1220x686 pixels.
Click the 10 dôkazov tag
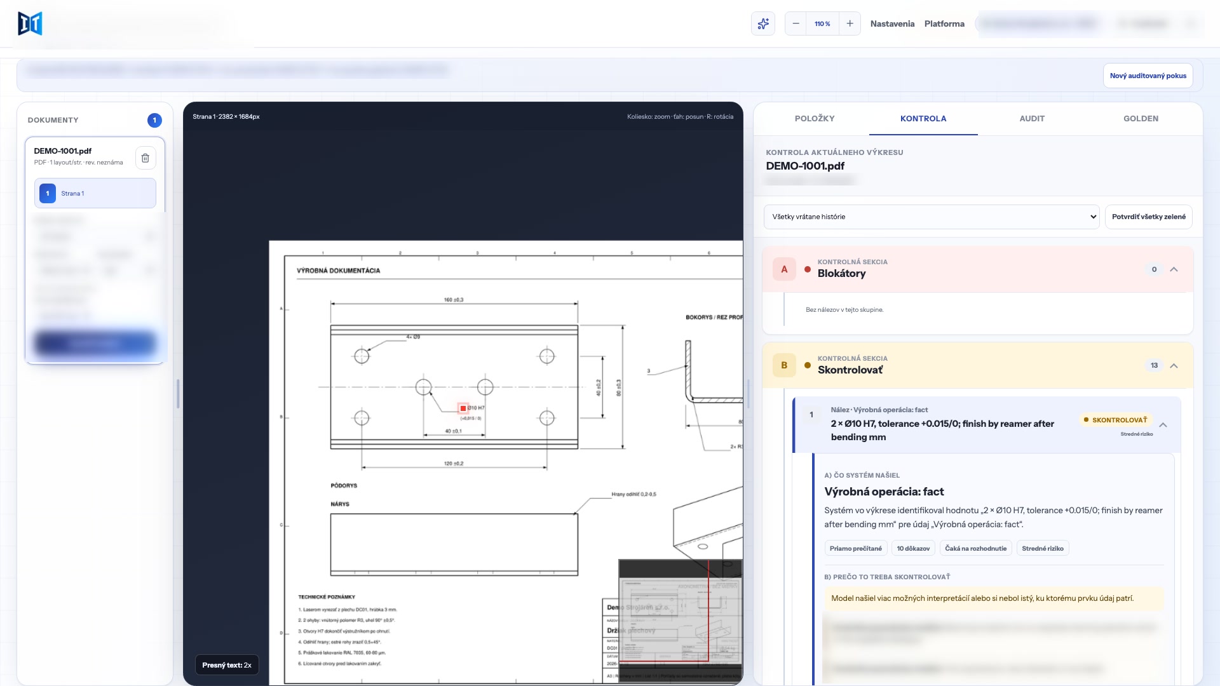[913, 548]
